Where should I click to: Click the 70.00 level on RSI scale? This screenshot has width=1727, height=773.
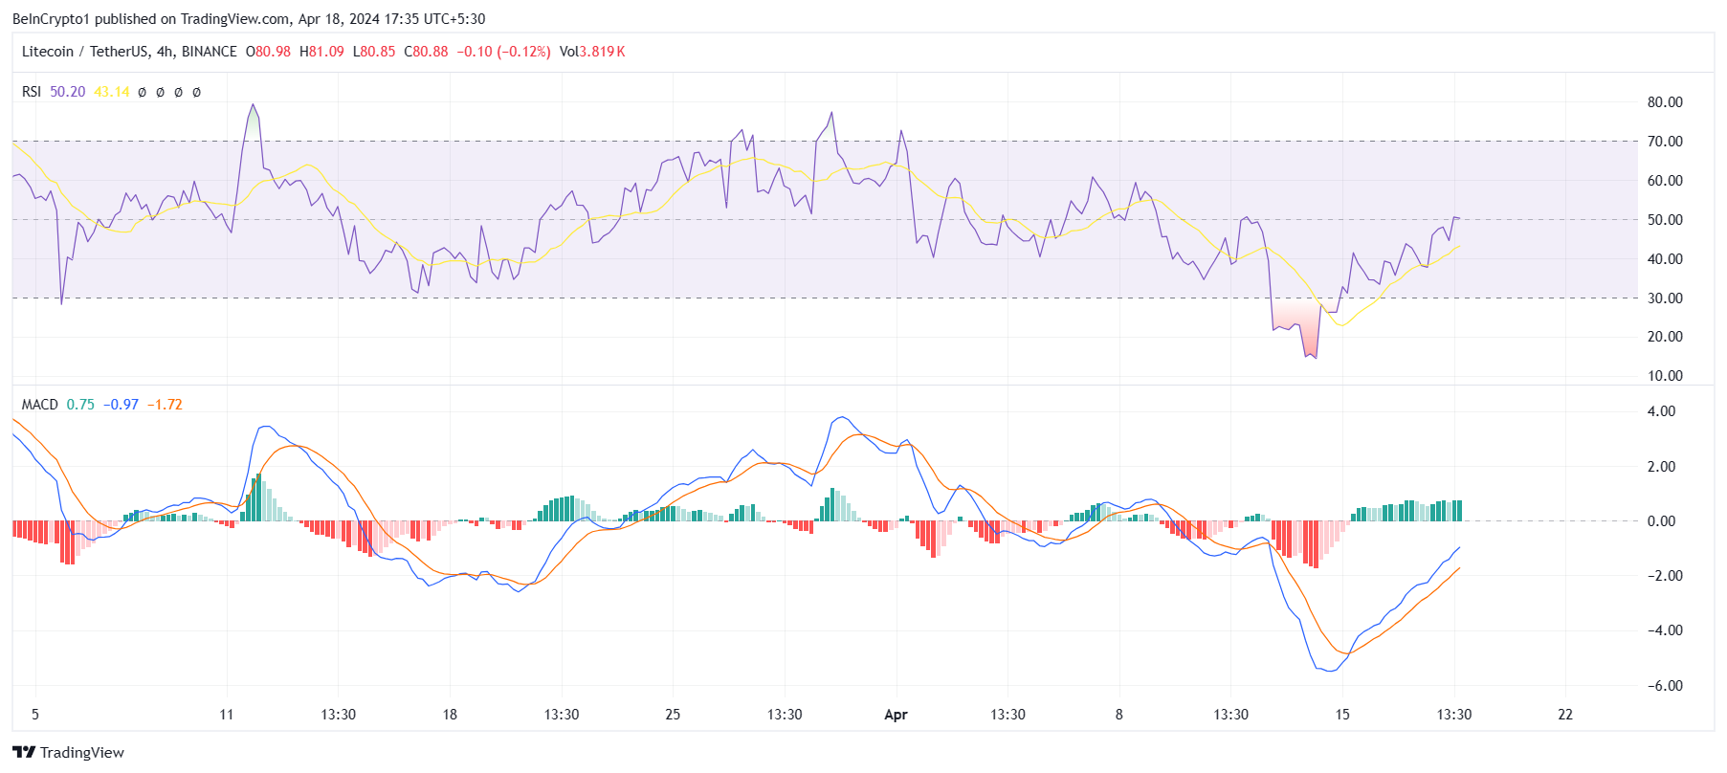[x=1665, y=142]
